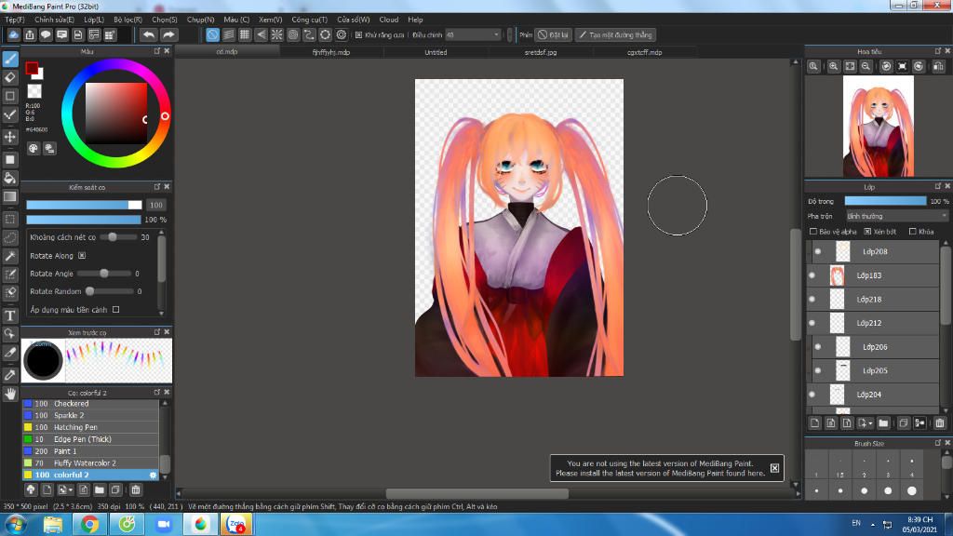Click Tạo một đường thẳng button
This screenshot has width=953, height=536.
[x=615, y=34]
